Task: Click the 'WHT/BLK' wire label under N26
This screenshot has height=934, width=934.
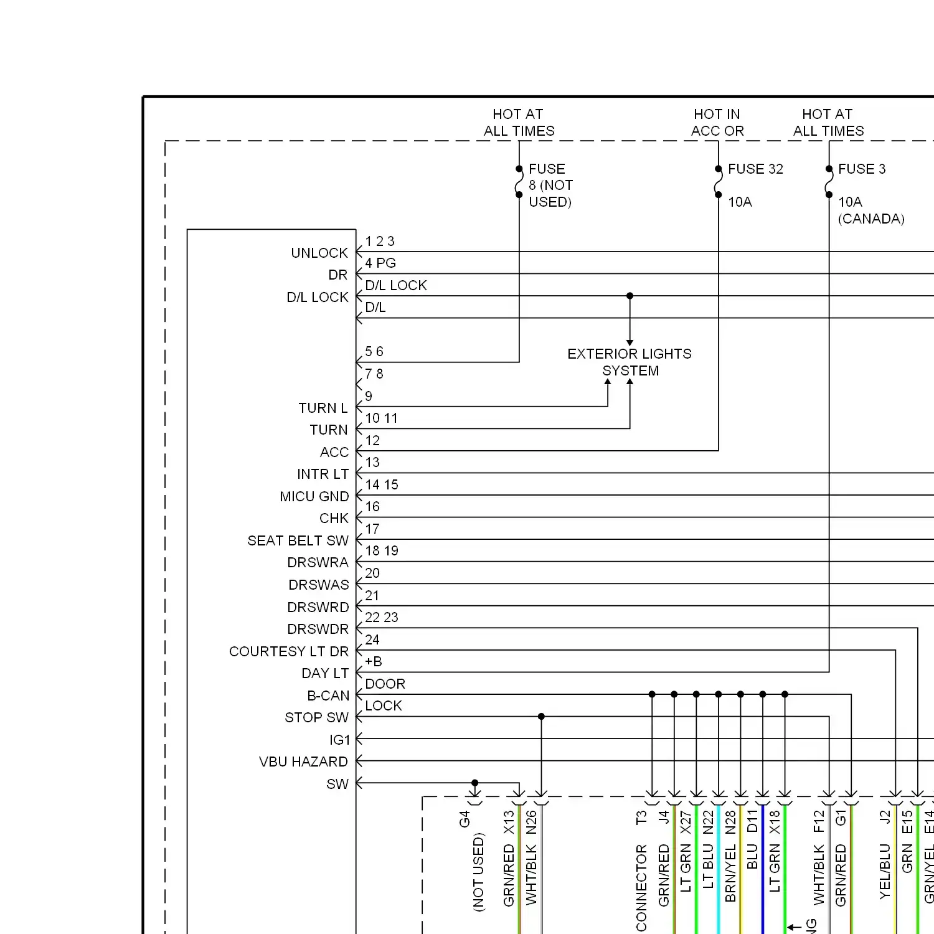Action: [531, 875]
